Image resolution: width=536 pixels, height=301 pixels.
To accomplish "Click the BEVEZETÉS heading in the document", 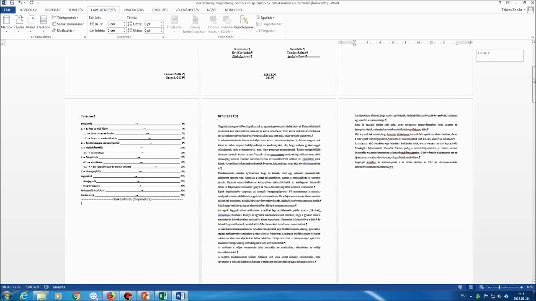I will pyautogui.click(x=228, y=116).
